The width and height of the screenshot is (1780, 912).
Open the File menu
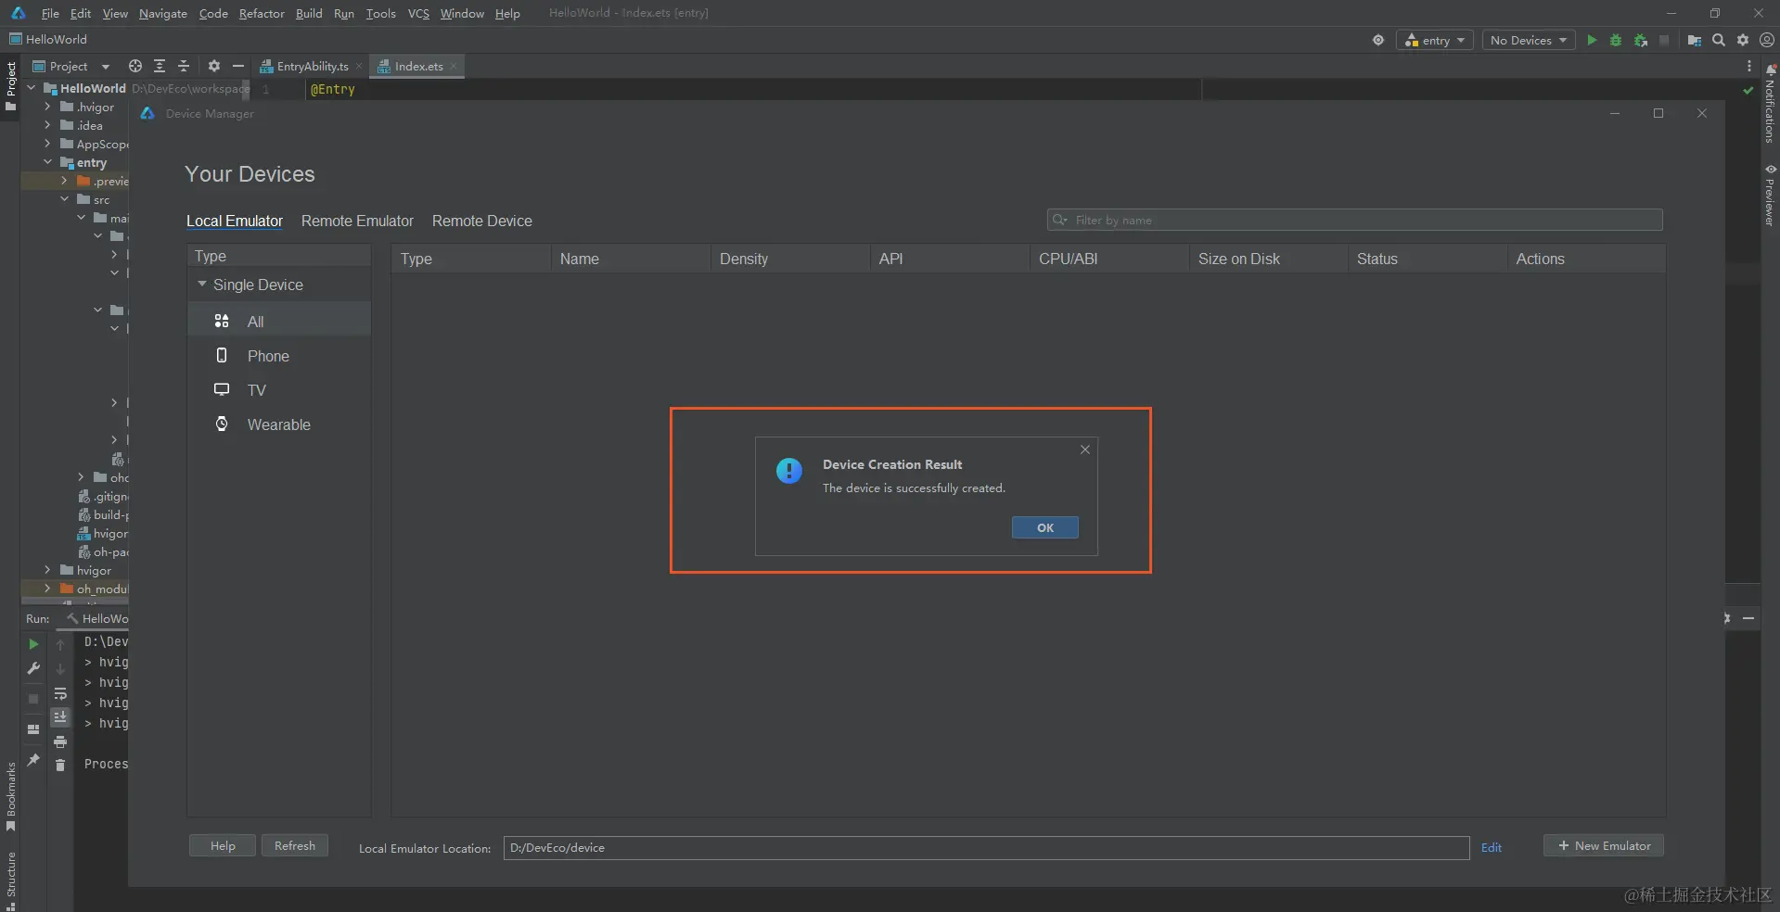50,13
